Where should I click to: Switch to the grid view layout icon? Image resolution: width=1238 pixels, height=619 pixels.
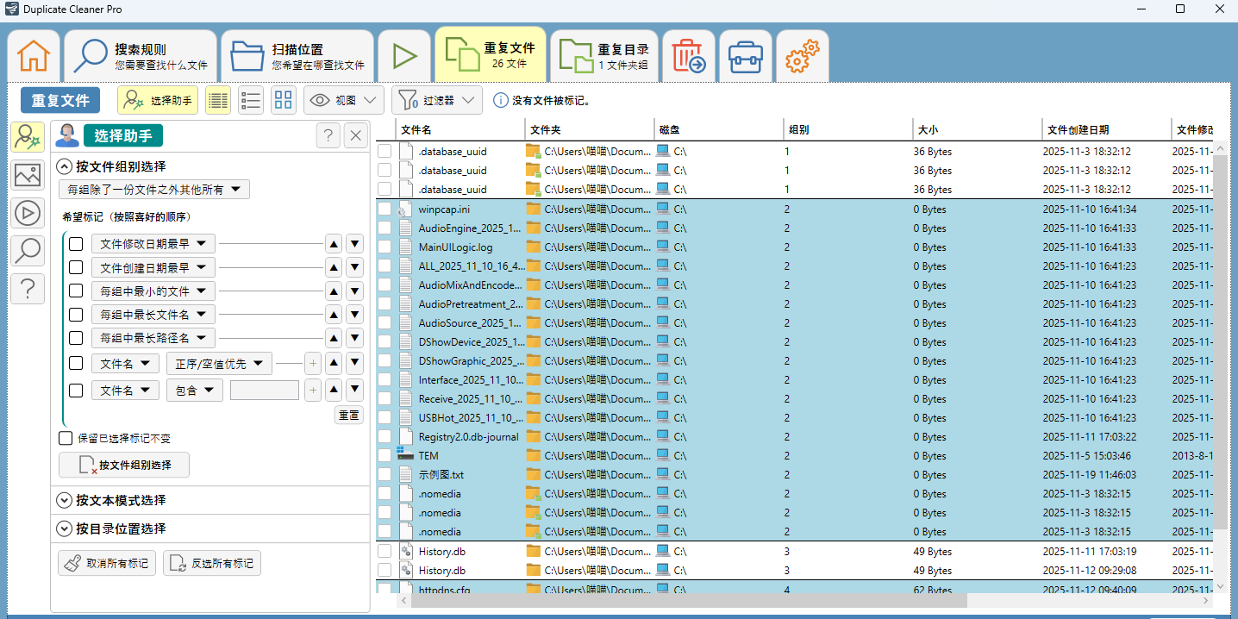tap(283, 99)
